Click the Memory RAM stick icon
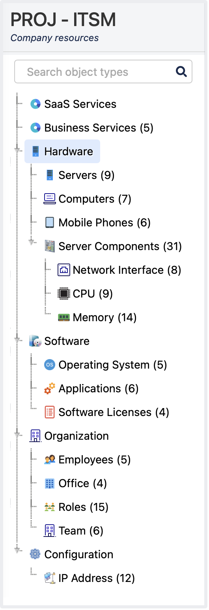The width and height of the screenshot is (209, 610). 64,317
